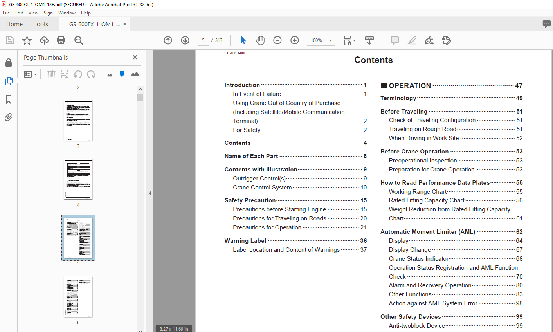The width and height of the screenshot is (553, 332).
Task: Go to next page arrow
Action: click(x=185, y=40)
